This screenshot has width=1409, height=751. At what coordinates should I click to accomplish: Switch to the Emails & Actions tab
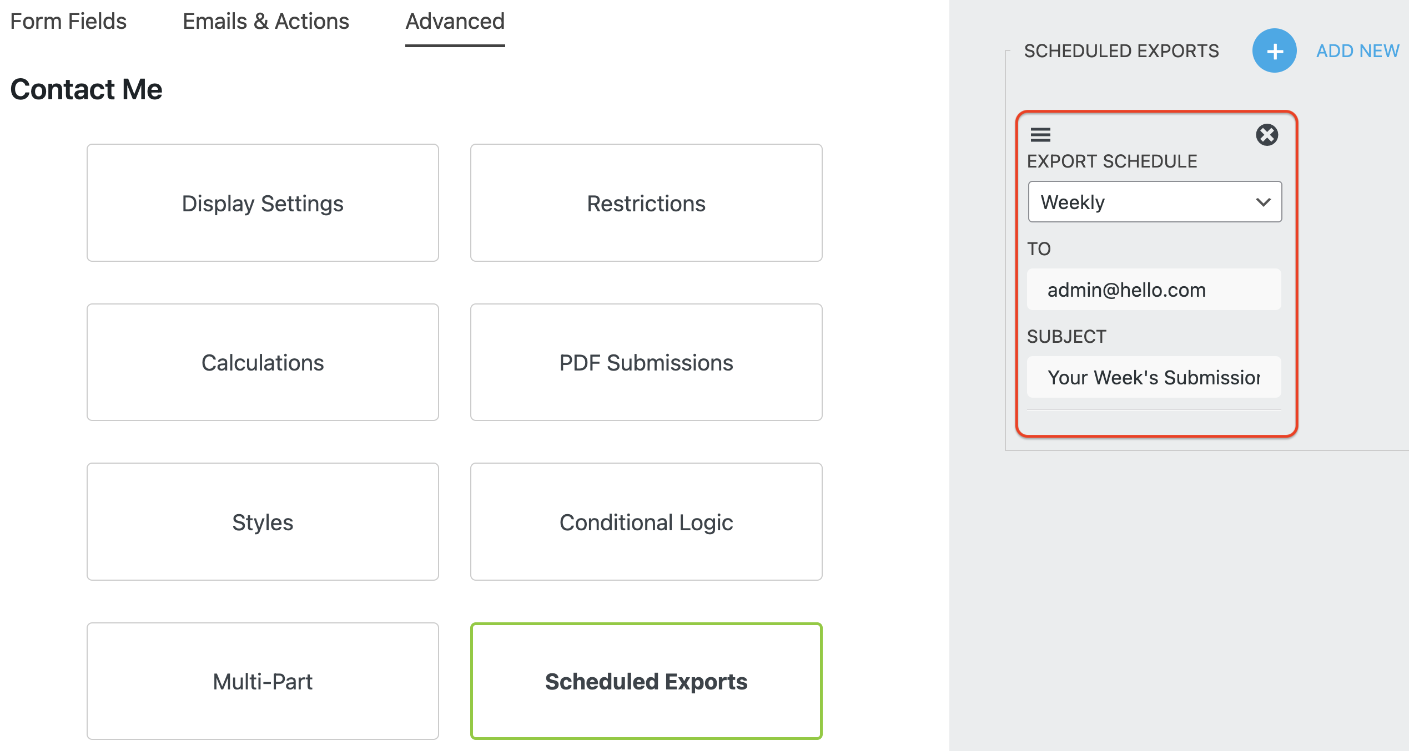point(265,21)
